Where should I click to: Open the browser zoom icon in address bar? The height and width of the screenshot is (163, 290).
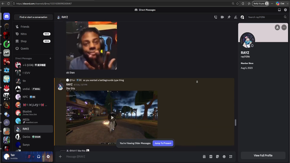coord(233,4)
